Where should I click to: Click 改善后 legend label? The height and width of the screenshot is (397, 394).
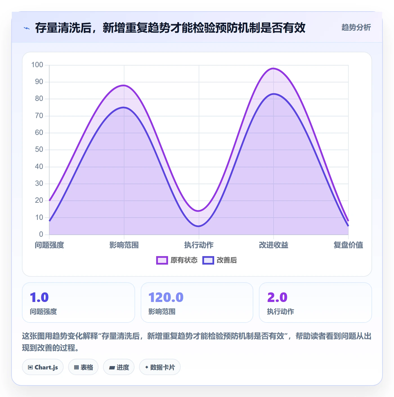point(227,260)
